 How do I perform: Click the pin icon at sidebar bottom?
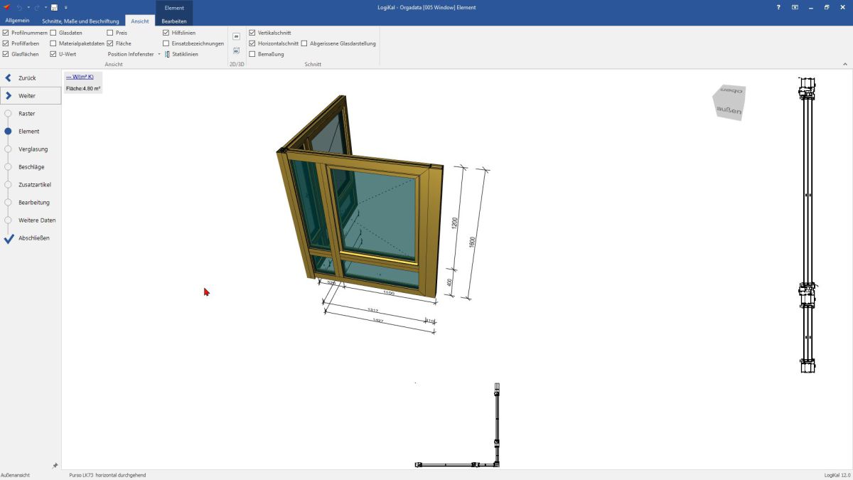click(55, 465)
